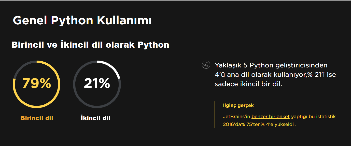The height and width of the screenshot is (146, 351).
Task: Click the 79% value inside yellow ring
Action: click(x=37, y=83)
